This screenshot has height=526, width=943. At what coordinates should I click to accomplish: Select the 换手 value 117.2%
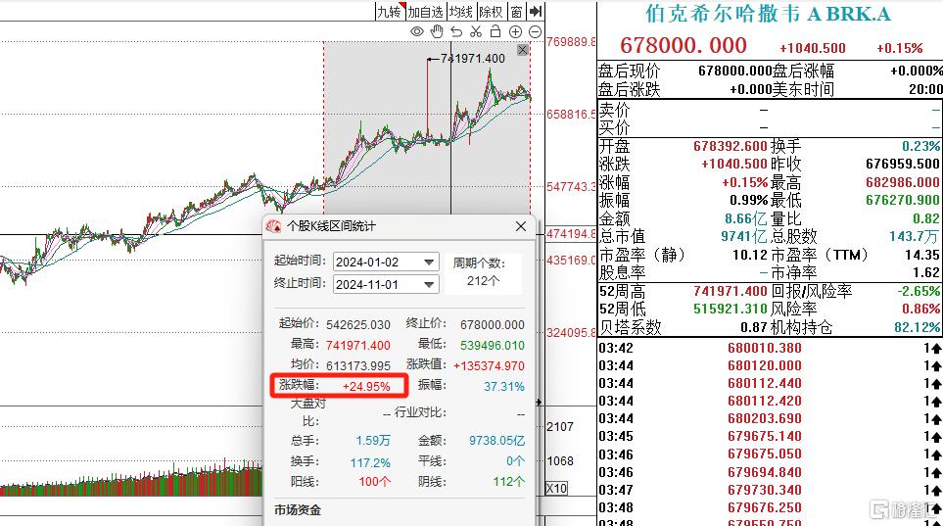[x=370, y=462]
